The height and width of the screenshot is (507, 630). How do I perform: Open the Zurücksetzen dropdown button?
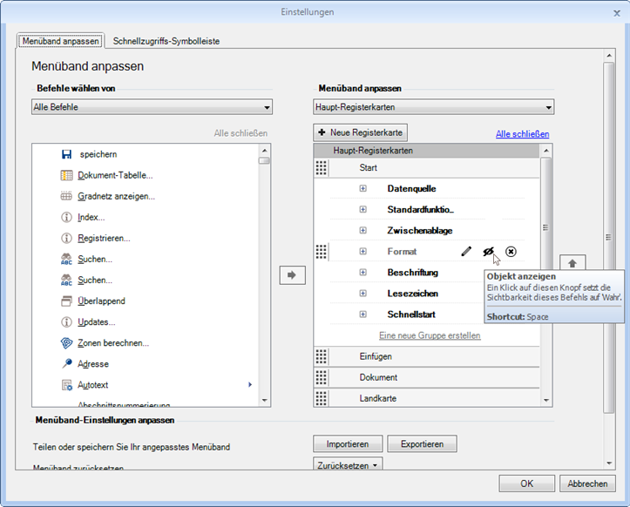click(349, 465)
